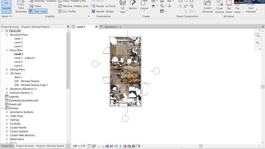Collapse the 3D Views node
265x149 pixels.
click(x=7, y=73)
